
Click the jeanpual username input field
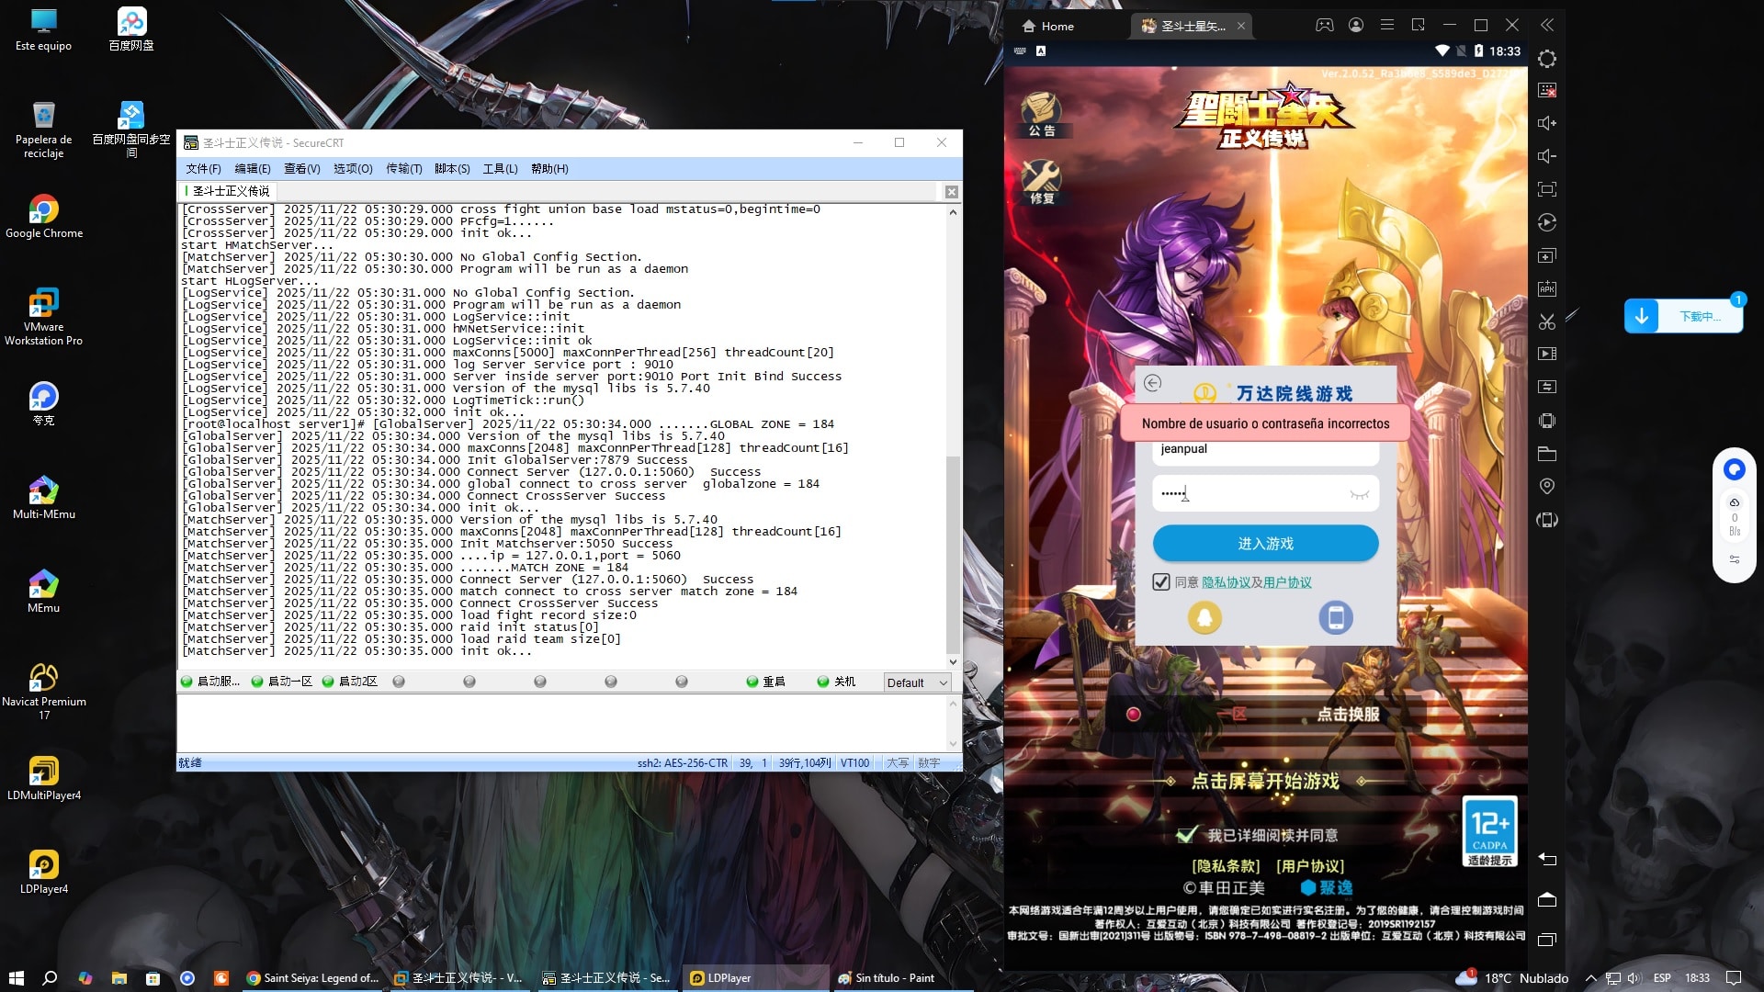tap(1265, 450)
